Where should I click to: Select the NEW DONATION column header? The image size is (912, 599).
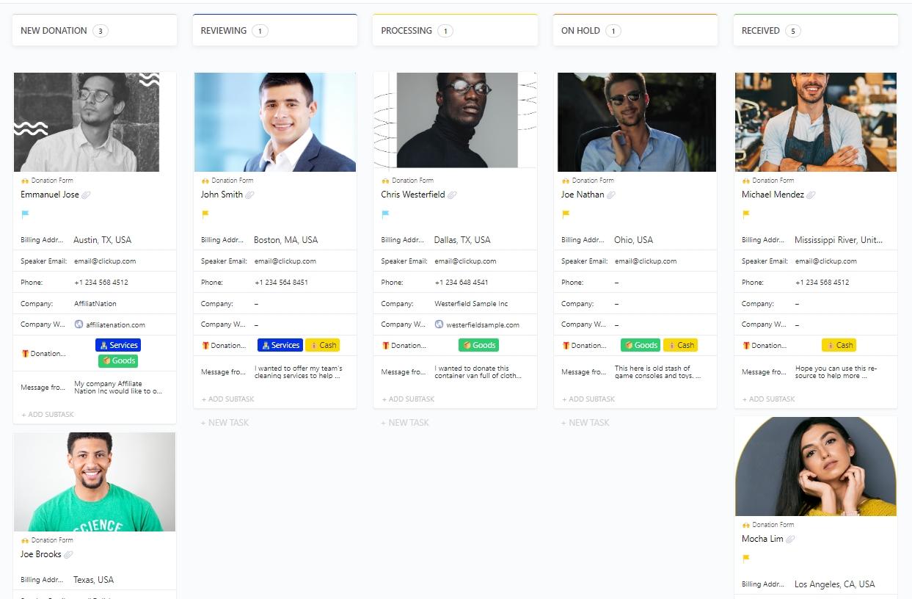pos(54,31)
